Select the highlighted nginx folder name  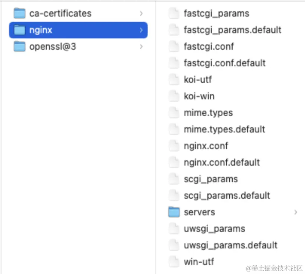coord(41,30)
